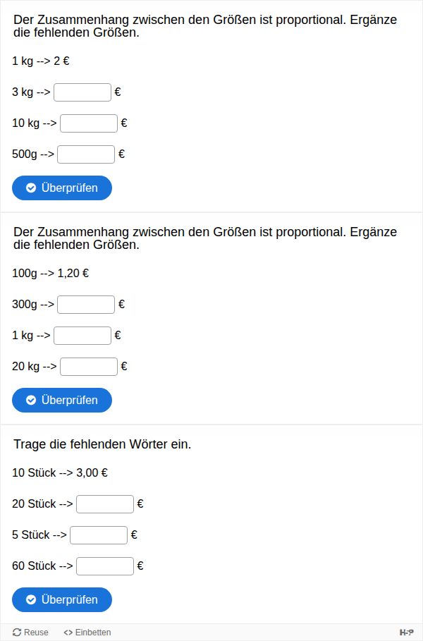The width and height of the screenshot is (423, 641).
Task: Check answers for the 1 kg --> 2 € exercise
Action: coord(62,188)
